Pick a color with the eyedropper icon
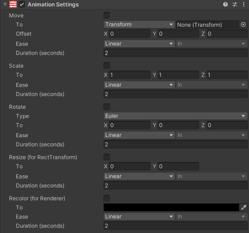249x233 pixels. point(243,207)
